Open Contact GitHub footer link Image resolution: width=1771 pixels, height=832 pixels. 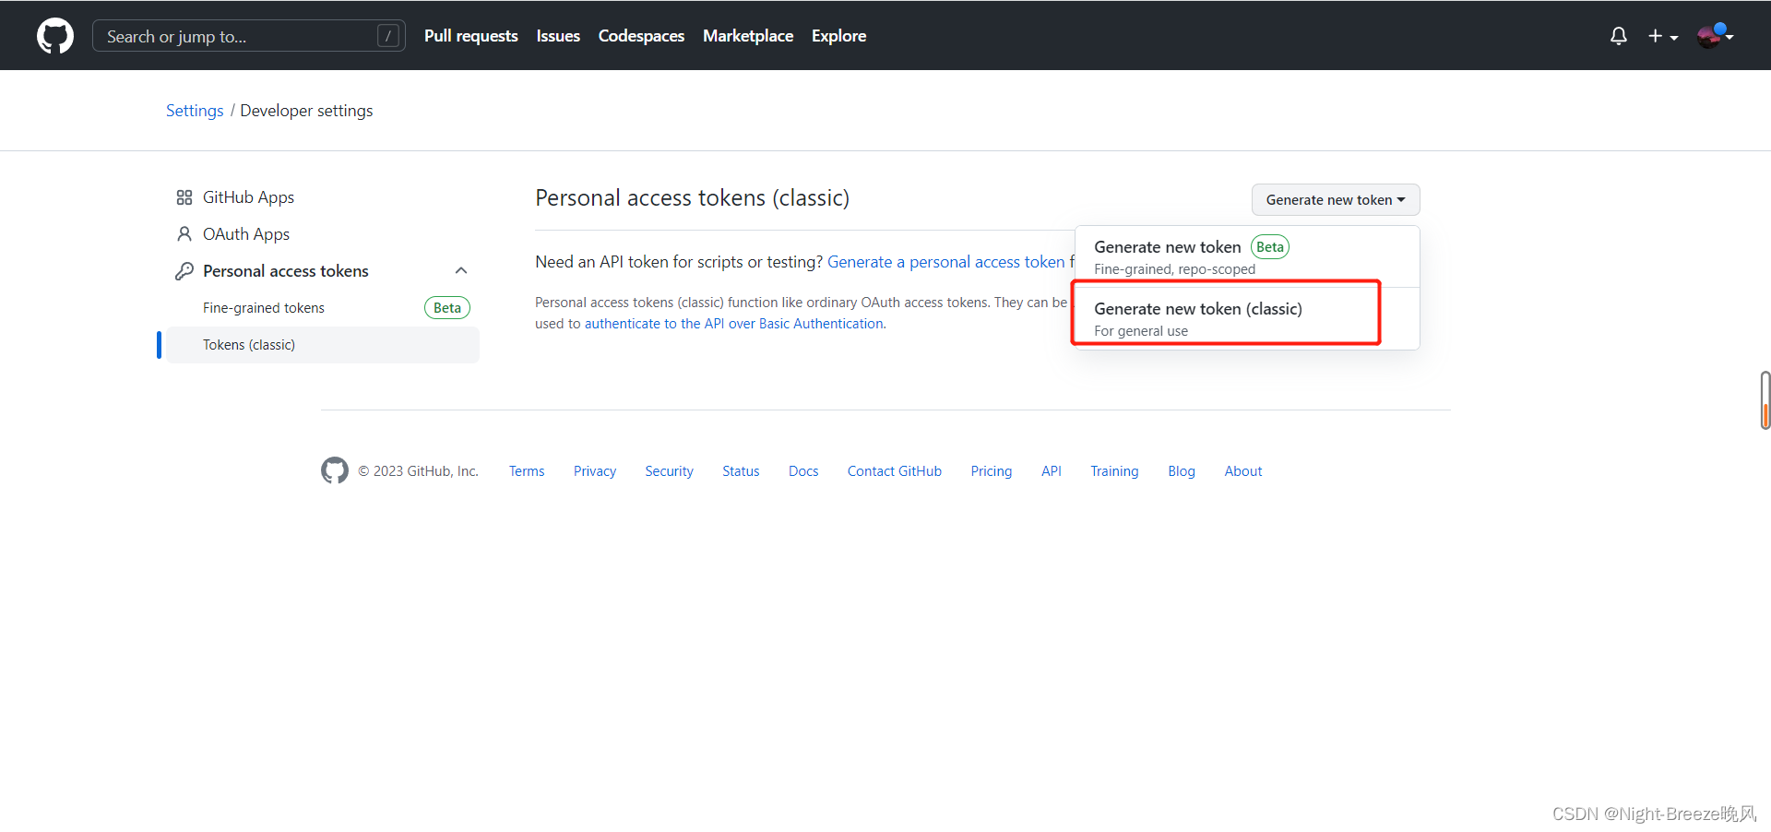895,471
